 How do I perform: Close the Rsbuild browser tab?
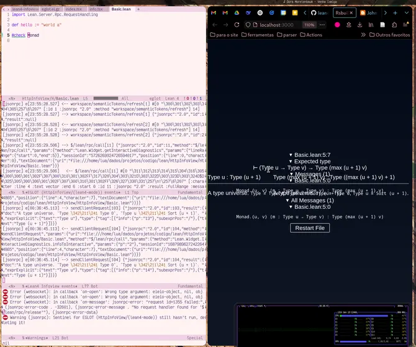[x=351, y=12]
